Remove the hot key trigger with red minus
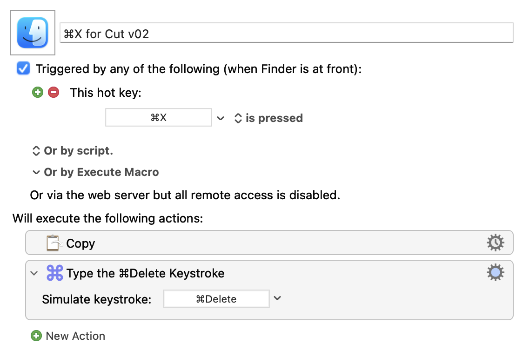523x351 pixels. (x=54, y=92)
